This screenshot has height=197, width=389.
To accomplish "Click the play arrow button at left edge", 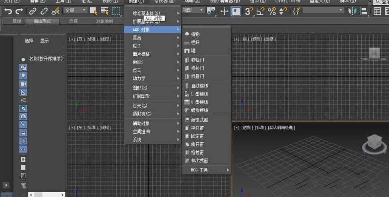I will [x=6, y=185].
